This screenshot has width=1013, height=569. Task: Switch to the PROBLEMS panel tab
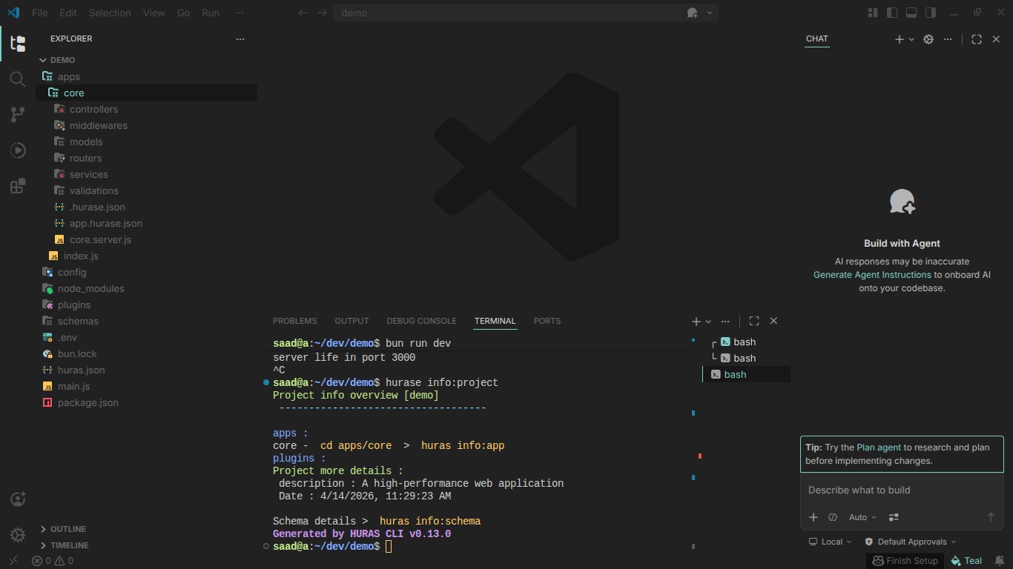coord(294,321)
